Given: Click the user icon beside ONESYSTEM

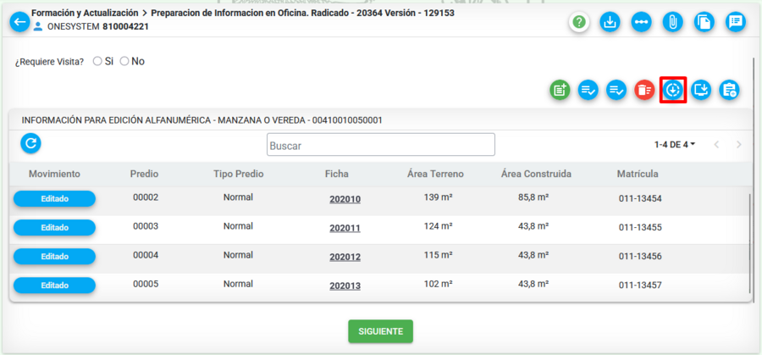Looking at the screenshot, I should (38, 27).
